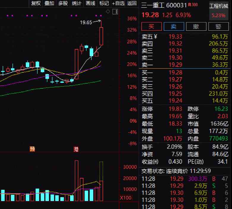Select the 买三 price 19.26

click(175, 87)
